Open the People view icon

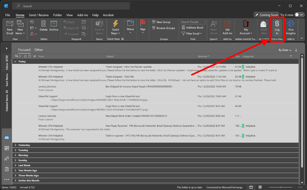[7, 159]
